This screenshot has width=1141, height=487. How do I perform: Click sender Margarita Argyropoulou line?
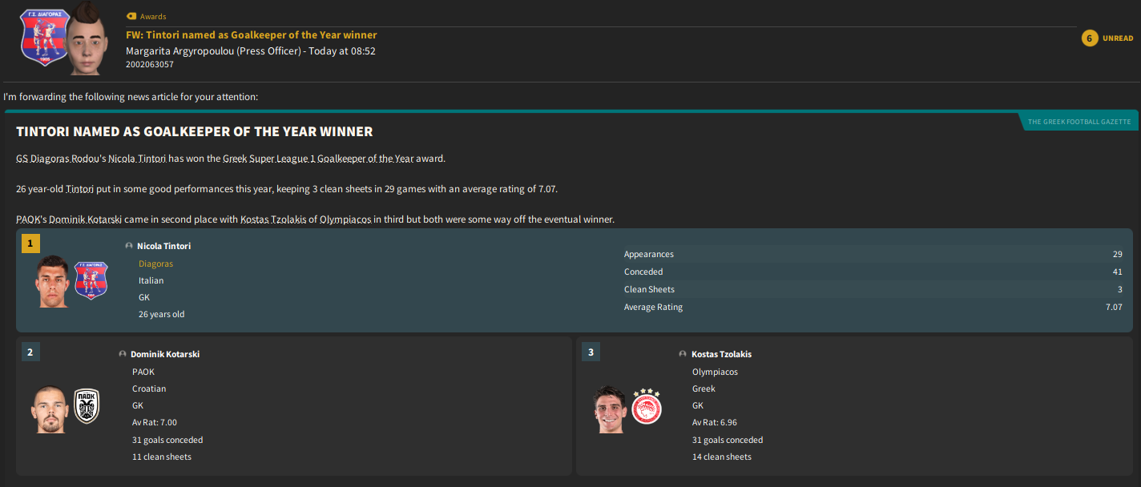[x=251, y=50]
